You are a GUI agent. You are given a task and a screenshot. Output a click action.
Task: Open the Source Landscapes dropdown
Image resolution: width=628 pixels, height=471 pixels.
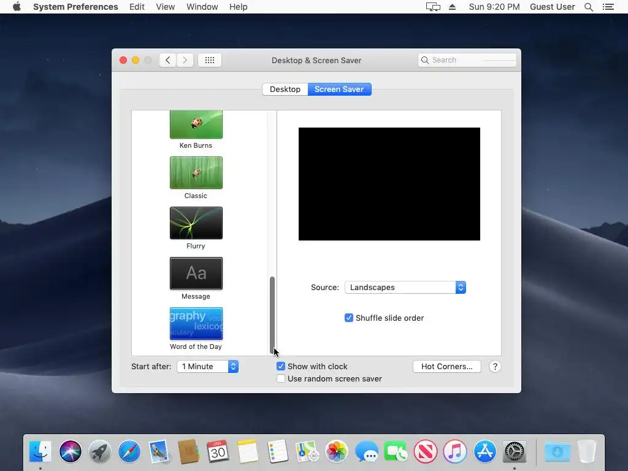coord(405,287)
